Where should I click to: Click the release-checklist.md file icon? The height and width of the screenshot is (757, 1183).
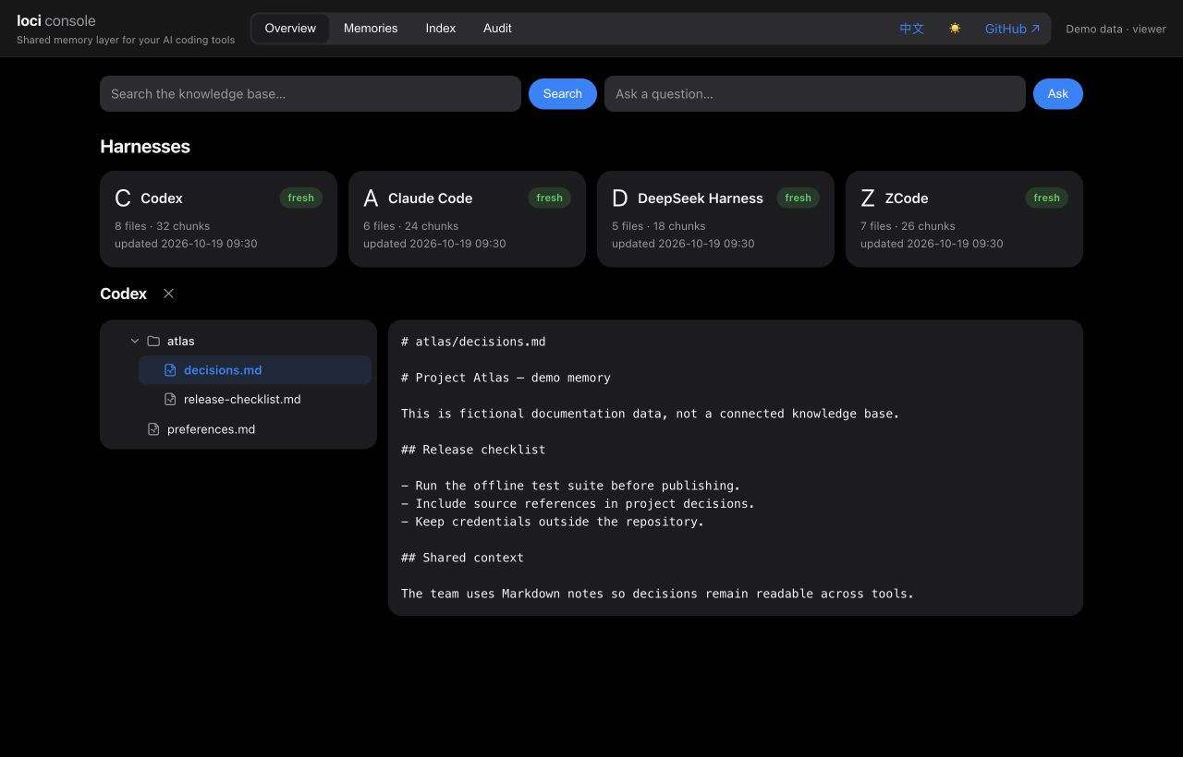170,400
